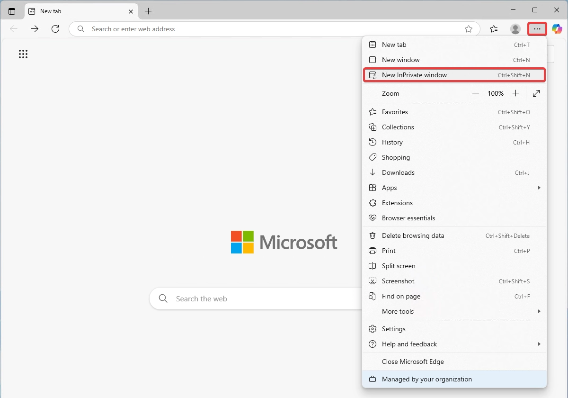The width and height of the screenshot is (568, 398).
Task: Open the profile avatar icon
Action: click(515, 29)
